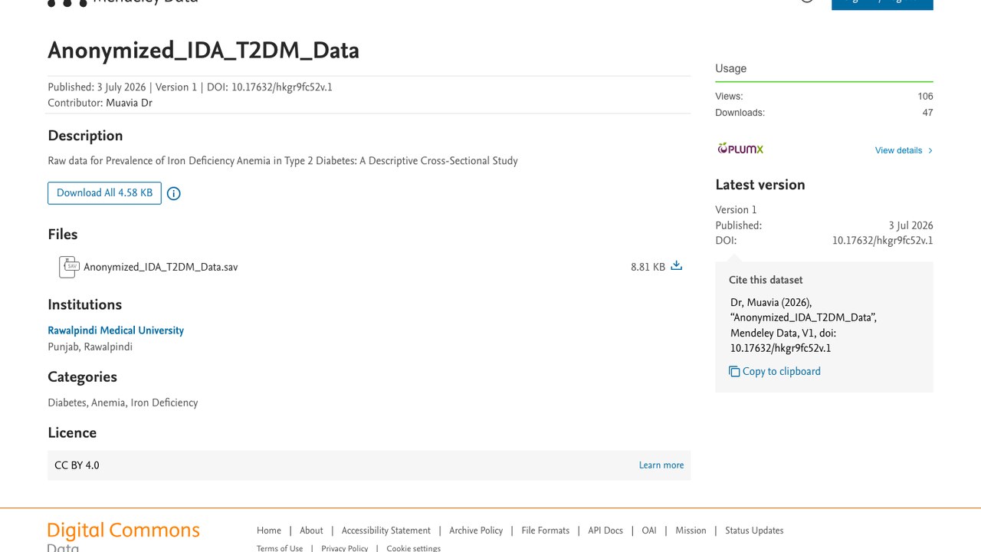
Task: Click the description text about Iron Deficiency Anemia
Action: (x=283, y=161)
